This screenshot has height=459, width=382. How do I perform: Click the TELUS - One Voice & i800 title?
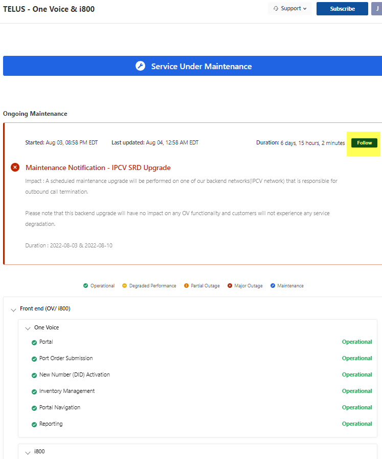coord(49,9)
